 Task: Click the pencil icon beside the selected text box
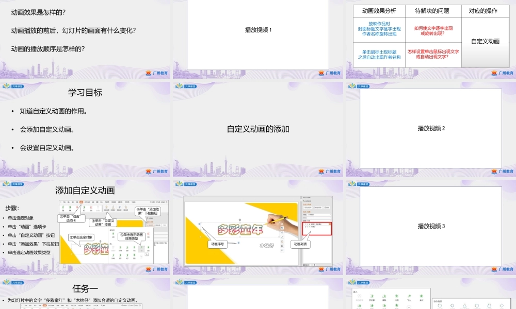pos(282,236)
